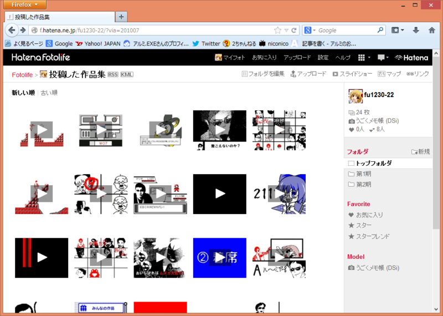Open the bookmarks list toolbar icon
This screenshot has width=443, height=316.
pyautogui.click(x=397, y=30)
